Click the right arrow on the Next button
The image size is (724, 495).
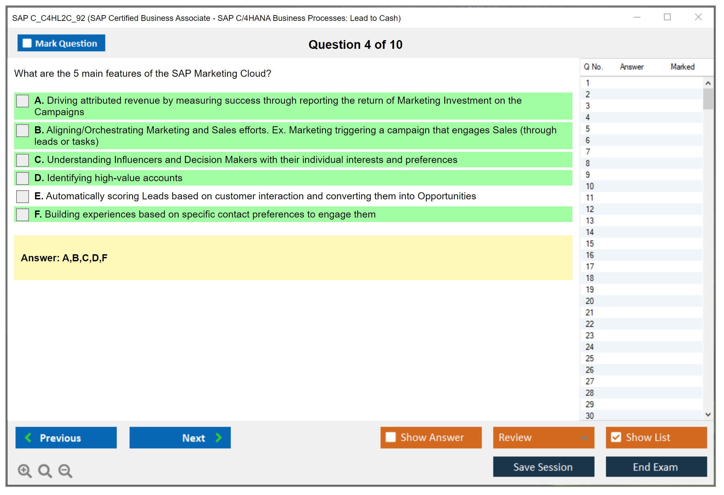coord(219,437)
